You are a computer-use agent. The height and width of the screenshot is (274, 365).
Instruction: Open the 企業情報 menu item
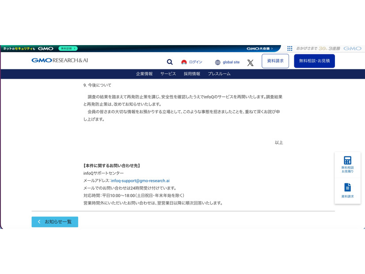144,74
